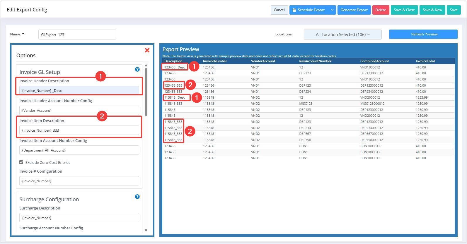Close the Options panel with red X
This screenshot has height=244, width=467.
[147, 50]
